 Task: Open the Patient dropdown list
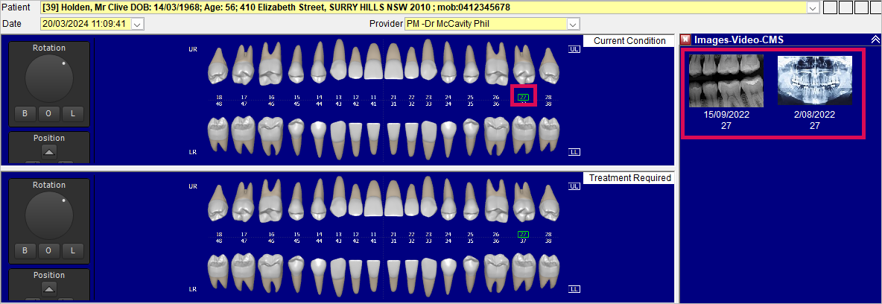(x=813, y=7)
